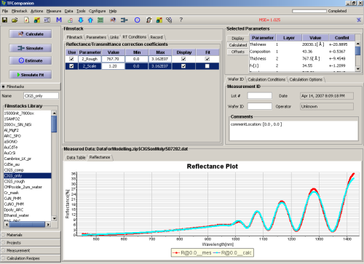This screenshot has width=364, height=264.
Task: Click the Selected Parameters scroll down arrow
Action: (x=358, y=69)
